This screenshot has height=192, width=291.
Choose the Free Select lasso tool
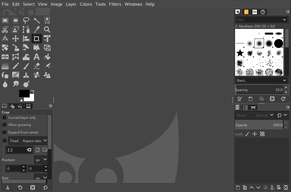(26, 20)
